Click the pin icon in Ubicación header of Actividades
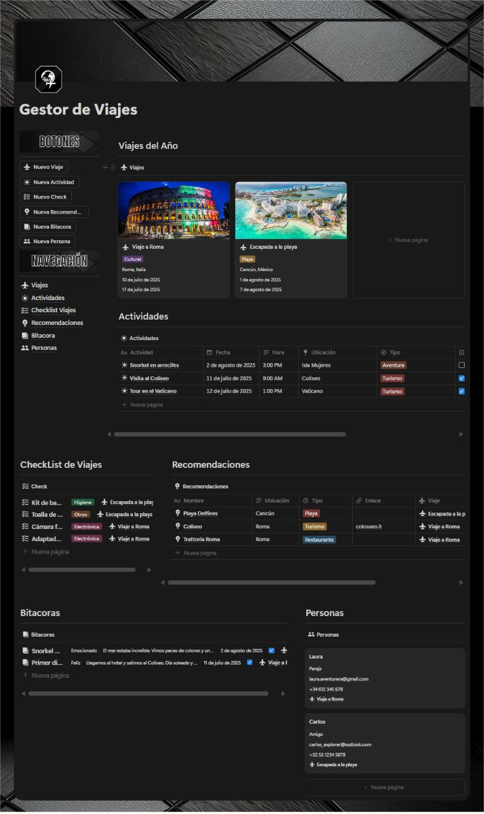484x814 pixels. 306,352
